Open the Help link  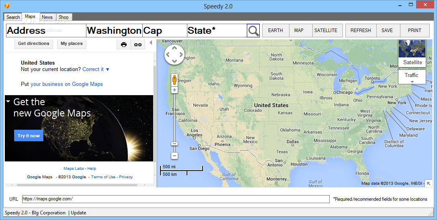91,169
